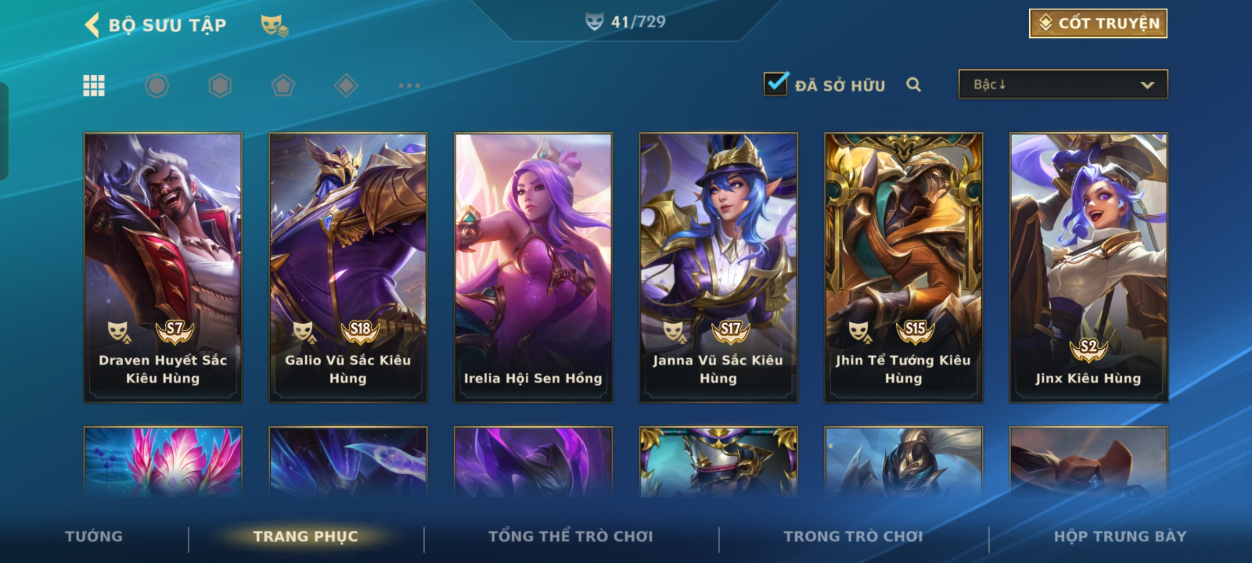This screenshot has height=563, width=1252.
Task: Switch to the Tổng Thể Trò Chơi tab
Action: click(x=571, y=536)
